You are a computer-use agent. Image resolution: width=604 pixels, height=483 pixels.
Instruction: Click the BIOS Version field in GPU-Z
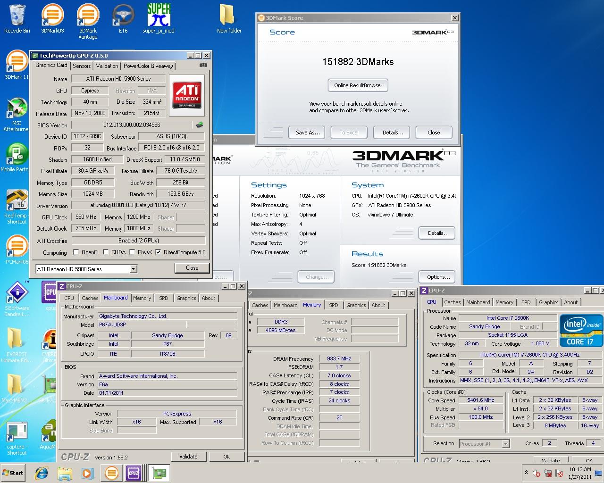[132, 125]
